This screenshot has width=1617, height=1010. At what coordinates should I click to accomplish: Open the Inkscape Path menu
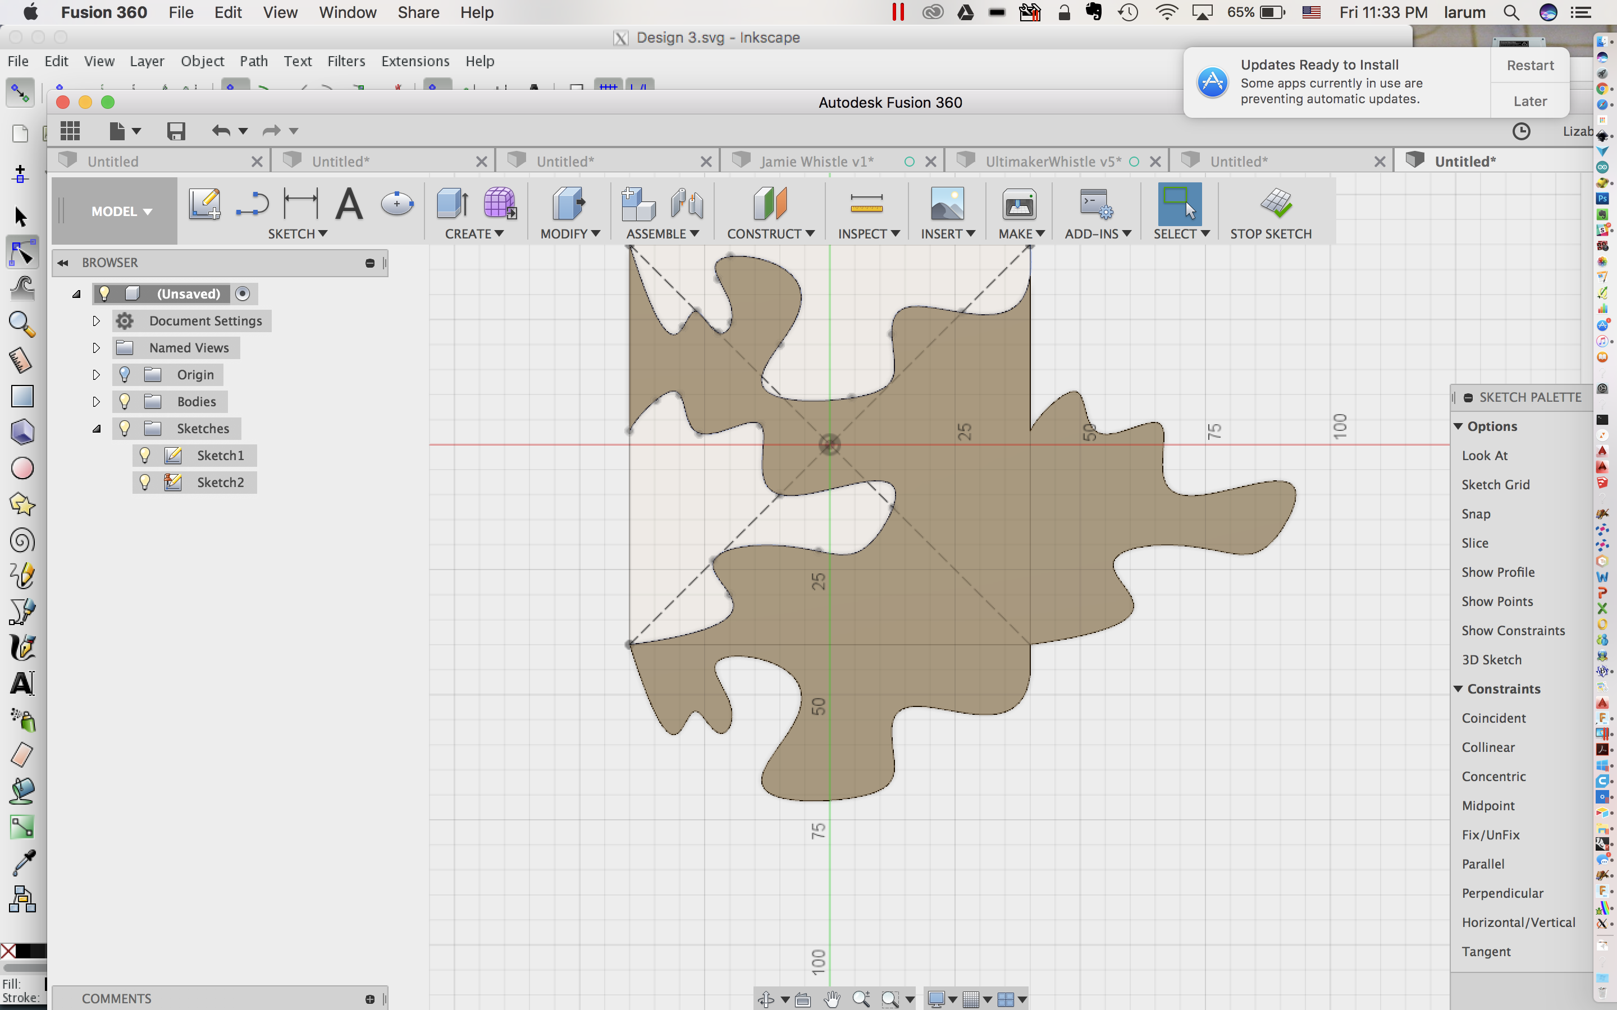253,62
